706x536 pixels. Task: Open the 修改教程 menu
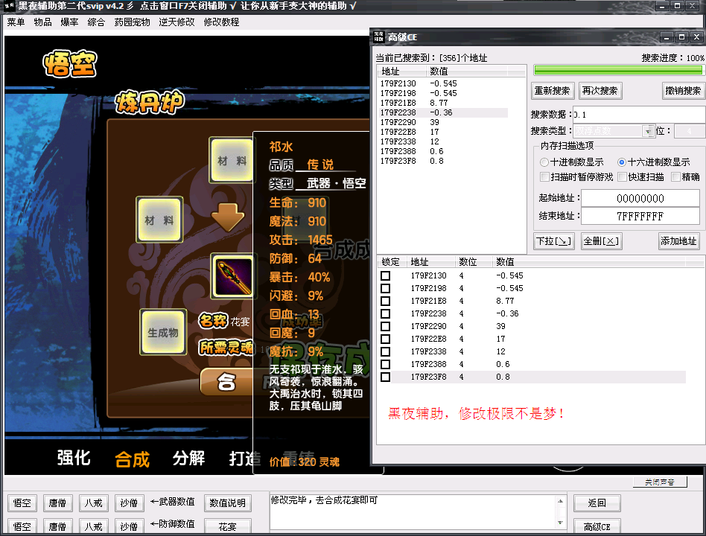coord(221,22)
